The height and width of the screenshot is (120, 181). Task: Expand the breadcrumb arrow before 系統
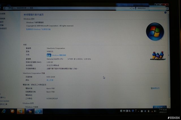pos(28,8)
